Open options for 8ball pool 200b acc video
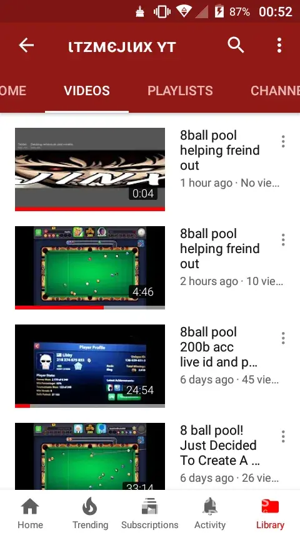The height and width of the screenshot is (535, 300). pos(283,338)
